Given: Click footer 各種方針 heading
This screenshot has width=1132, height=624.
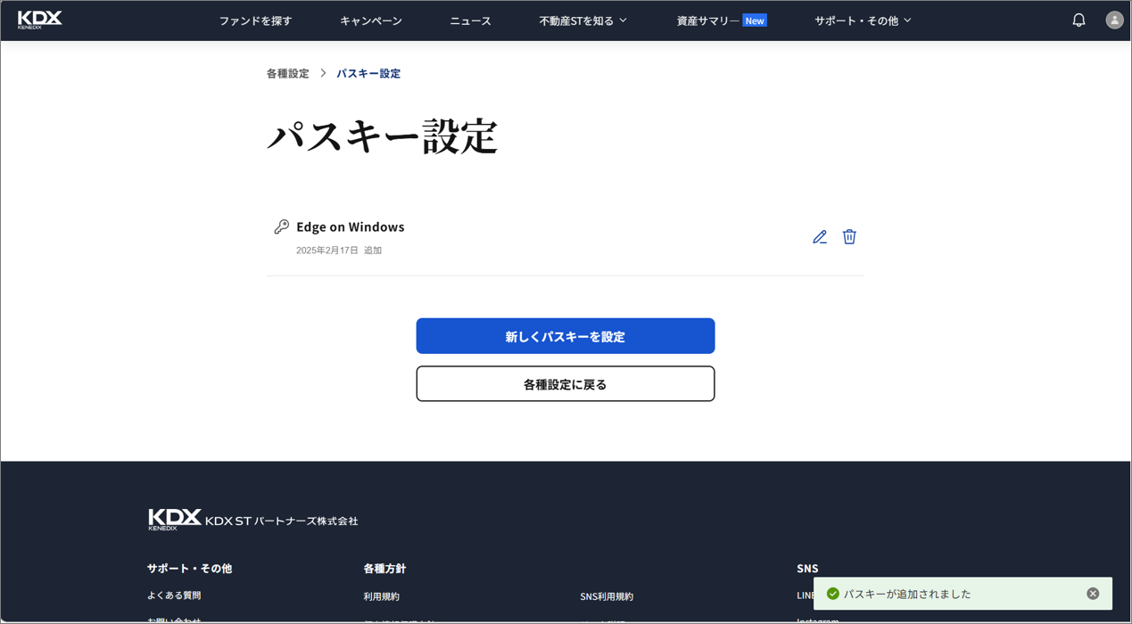Looking at the screenshot, I should (x=384, y=568).
